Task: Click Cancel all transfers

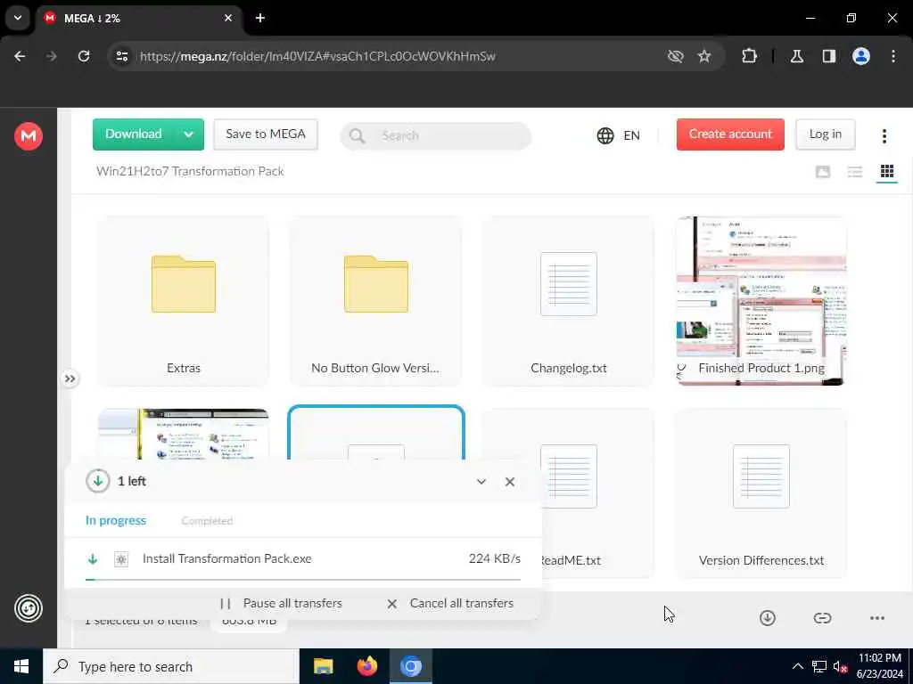Action: click(450, 604)
